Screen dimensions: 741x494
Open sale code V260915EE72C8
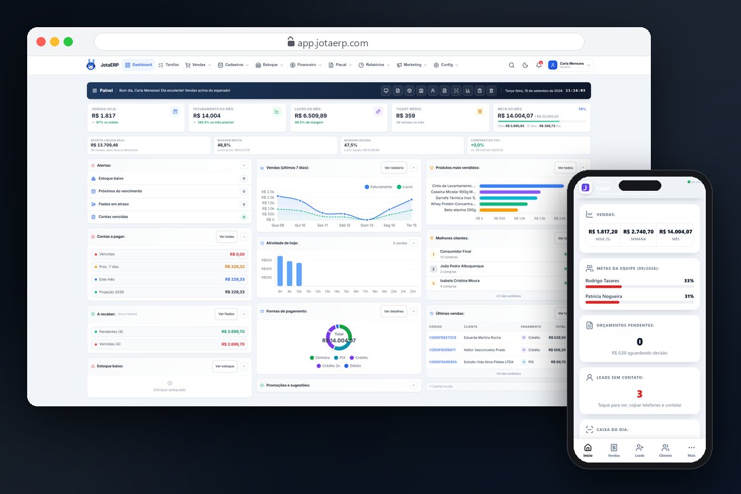point(443,338)
